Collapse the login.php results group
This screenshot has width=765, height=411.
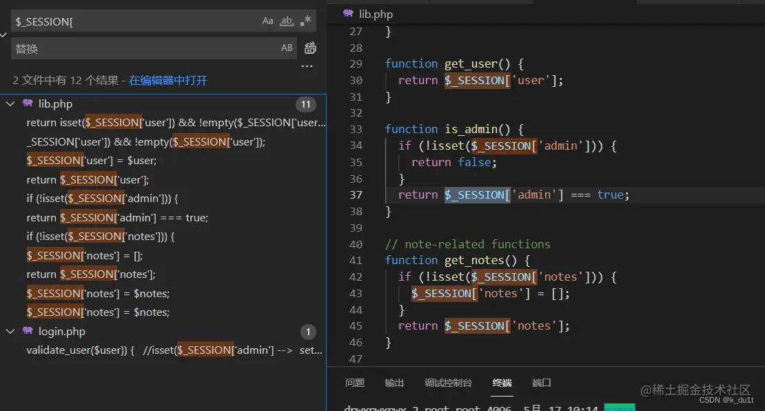tap(10, 332)
